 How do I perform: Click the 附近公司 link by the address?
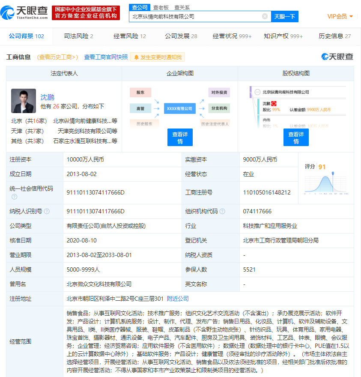pyautogui.click(x=178, y=299)
